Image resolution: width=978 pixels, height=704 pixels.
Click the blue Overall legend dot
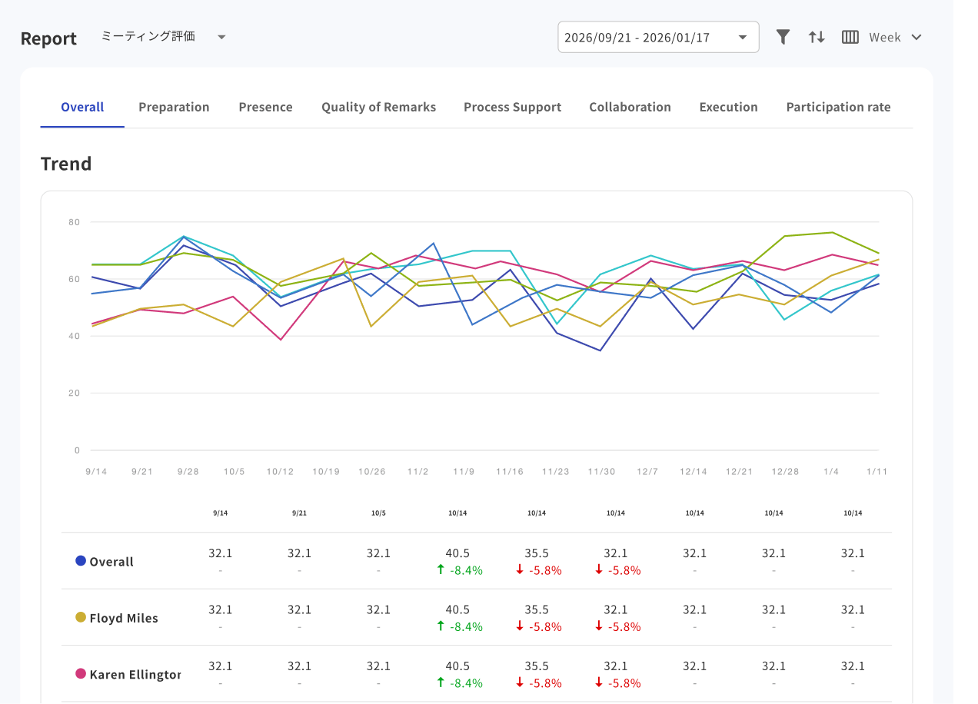81,561
